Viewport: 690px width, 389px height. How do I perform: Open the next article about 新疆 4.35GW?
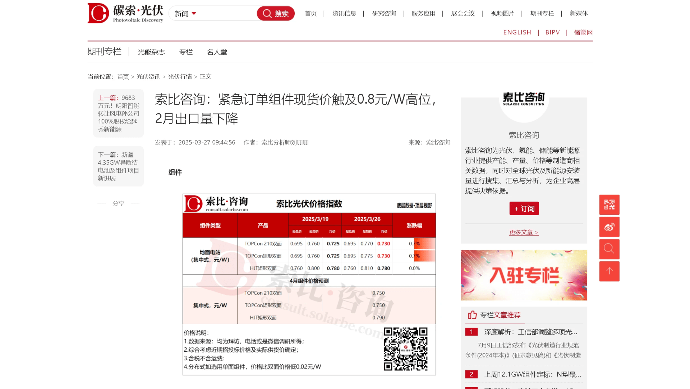119,166
